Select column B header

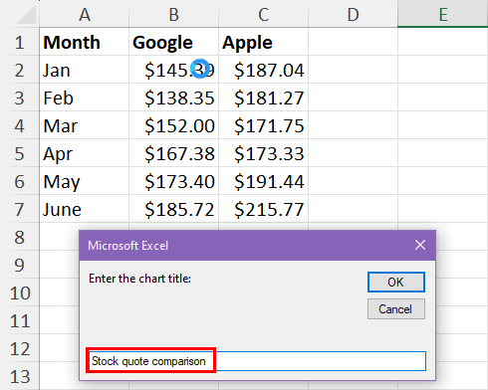174,14
